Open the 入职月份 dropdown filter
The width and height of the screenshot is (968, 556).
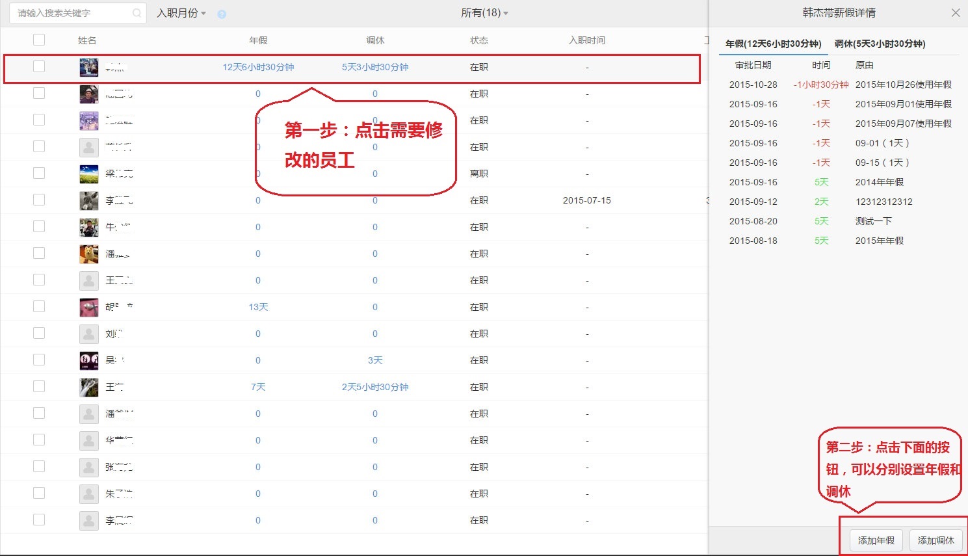[x=181, y=13]
